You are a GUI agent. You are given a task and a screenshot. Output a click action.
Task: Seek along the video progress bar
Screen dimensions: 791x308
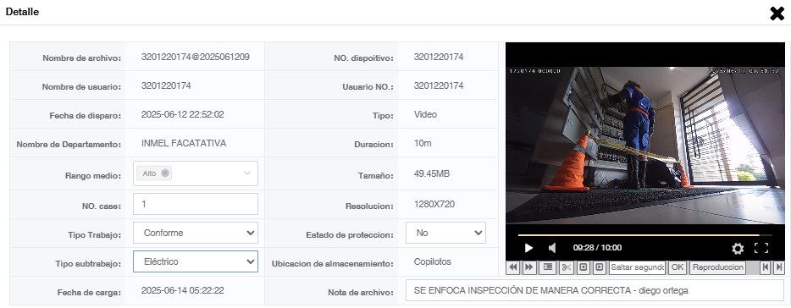pyautogui.click(x=644, y=235)
